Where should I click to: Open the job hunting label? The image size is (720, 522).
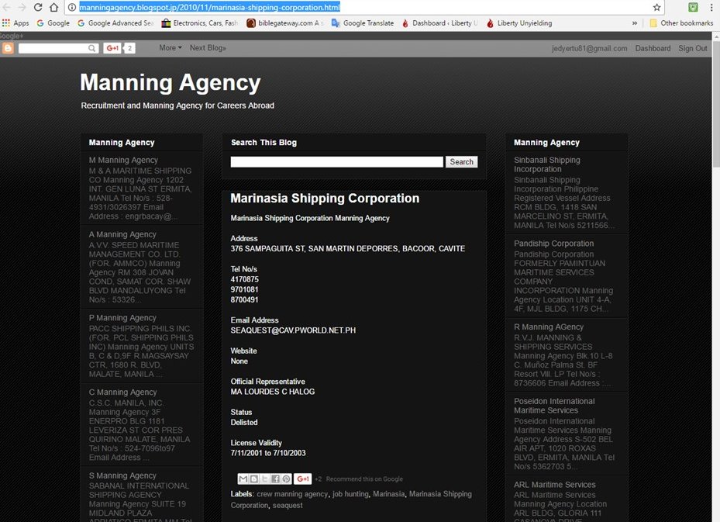(x=350, y=494)
